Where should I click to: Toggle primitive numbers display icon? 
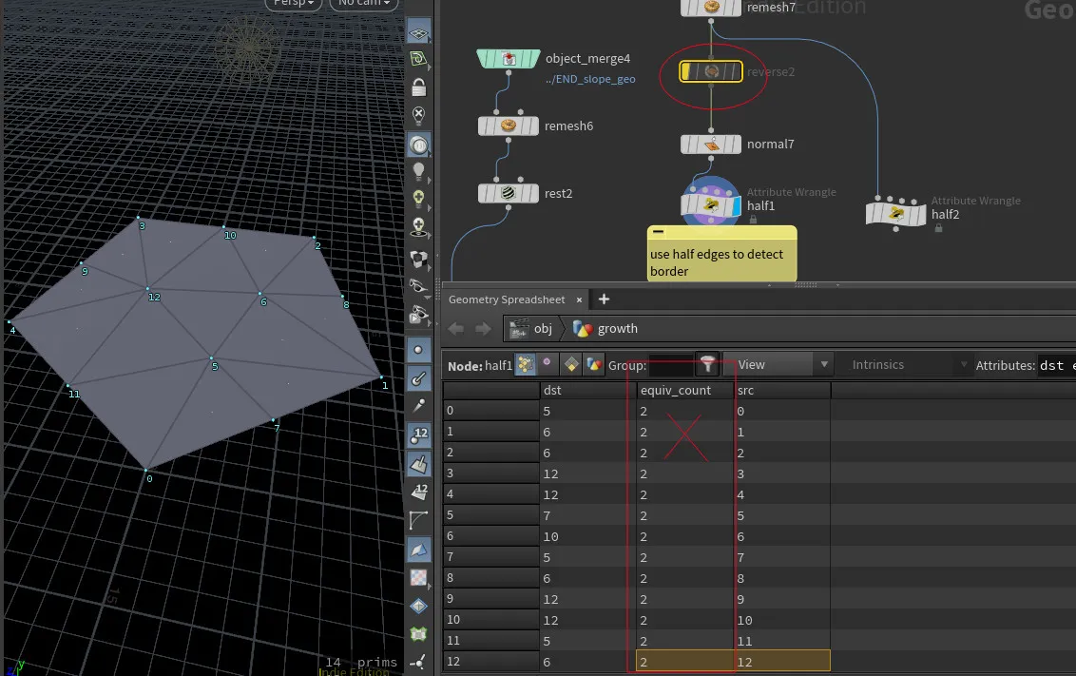[x=418, y=493]
